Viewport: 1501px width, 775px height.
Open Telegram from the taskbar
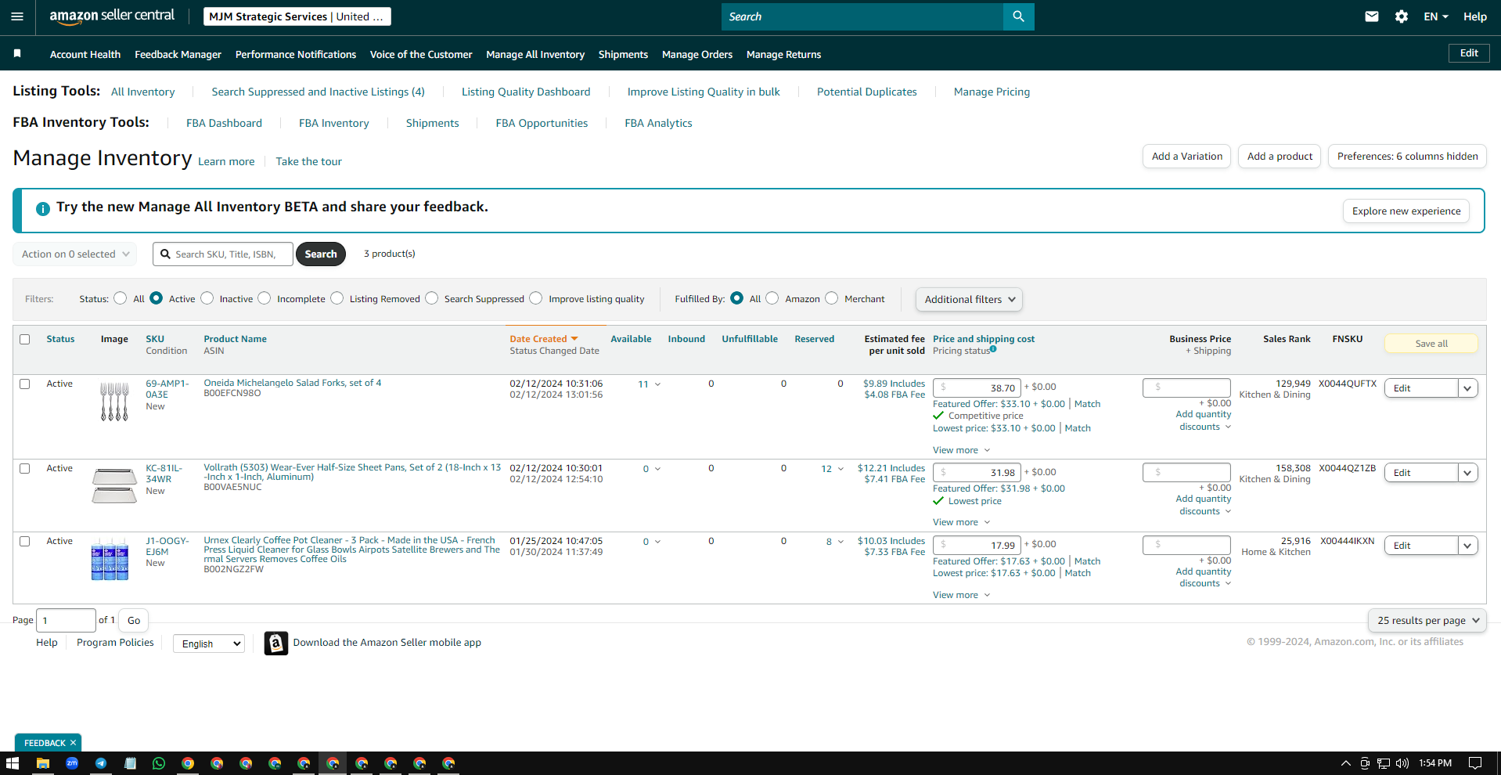coord(101,763)
